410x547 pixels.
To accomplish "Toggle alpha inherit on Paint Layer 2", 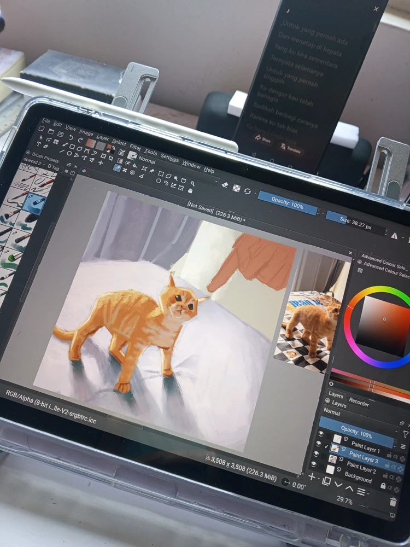I will (x=391, y=477).
